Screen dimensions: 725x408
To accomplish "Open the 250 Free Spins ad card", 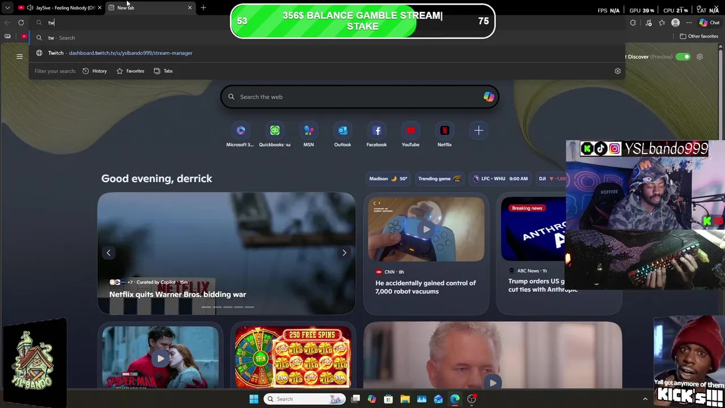I will click(293, 357).
